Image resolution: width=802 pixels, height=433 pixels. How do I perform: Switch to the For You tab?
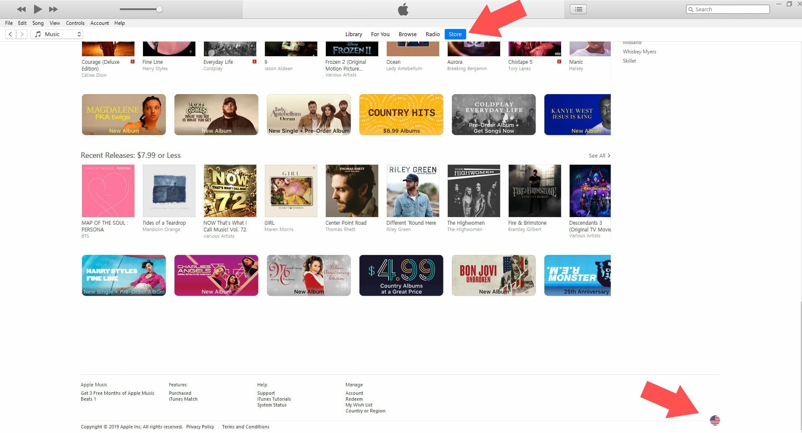tap(380, 34)
